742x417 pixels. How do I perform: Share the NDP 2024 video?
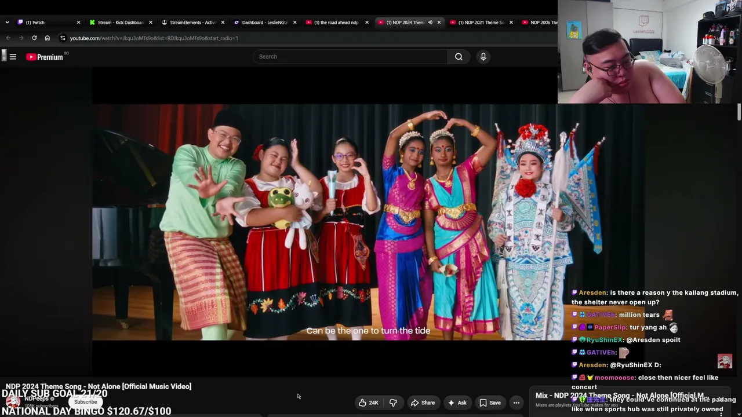[423, 403]
